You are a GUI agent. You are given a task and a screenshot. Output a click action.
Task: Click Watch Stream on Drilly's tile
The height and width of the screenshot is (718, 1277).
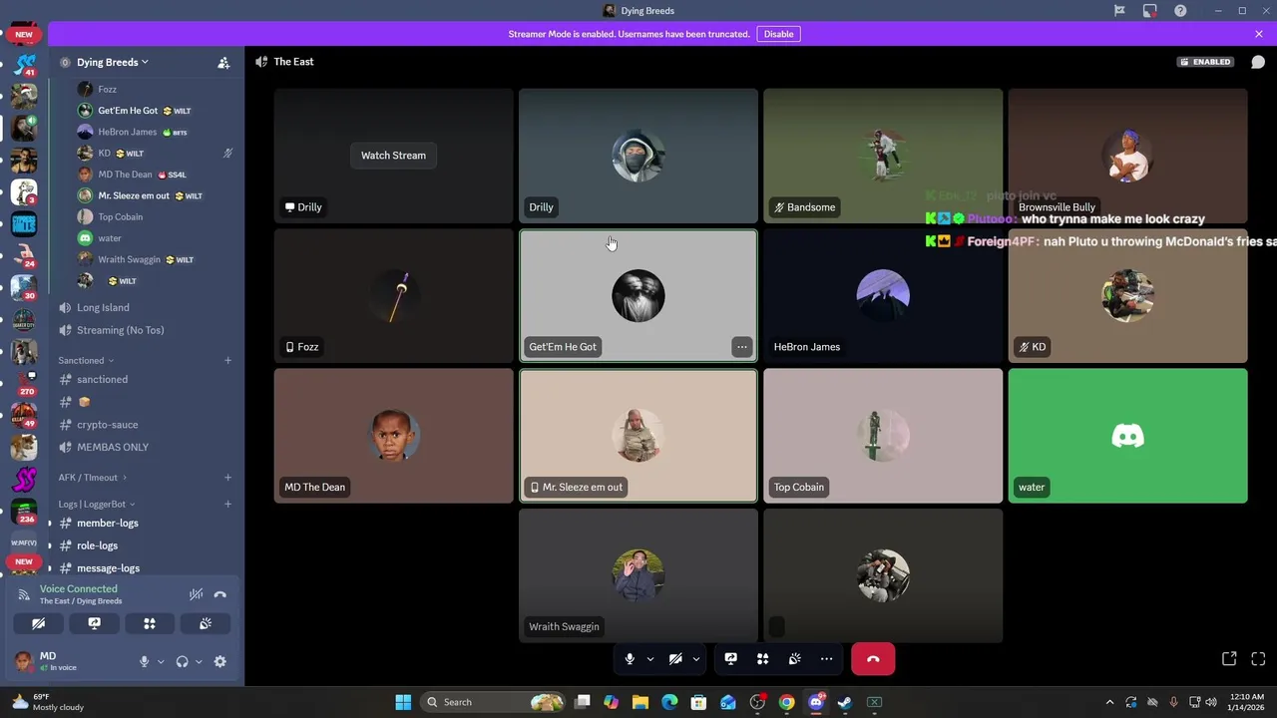coord(393,155)
